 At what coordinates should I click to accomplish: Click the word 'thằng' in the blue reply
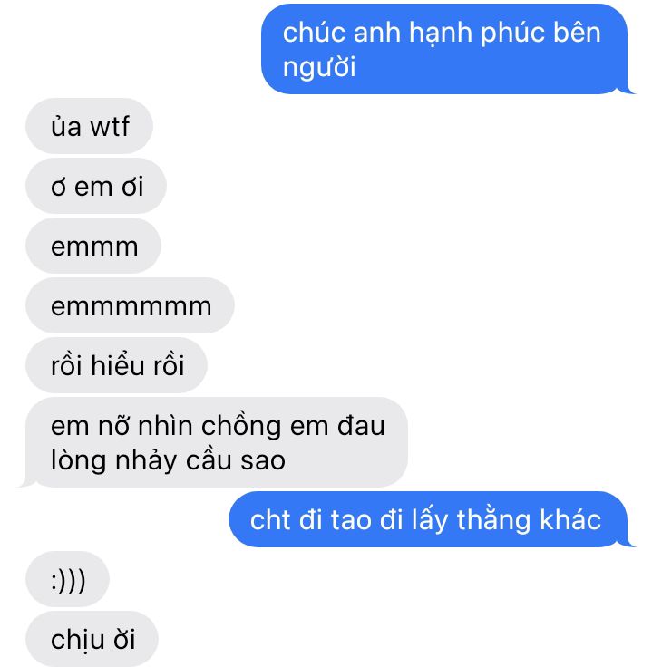click(493, 519)
